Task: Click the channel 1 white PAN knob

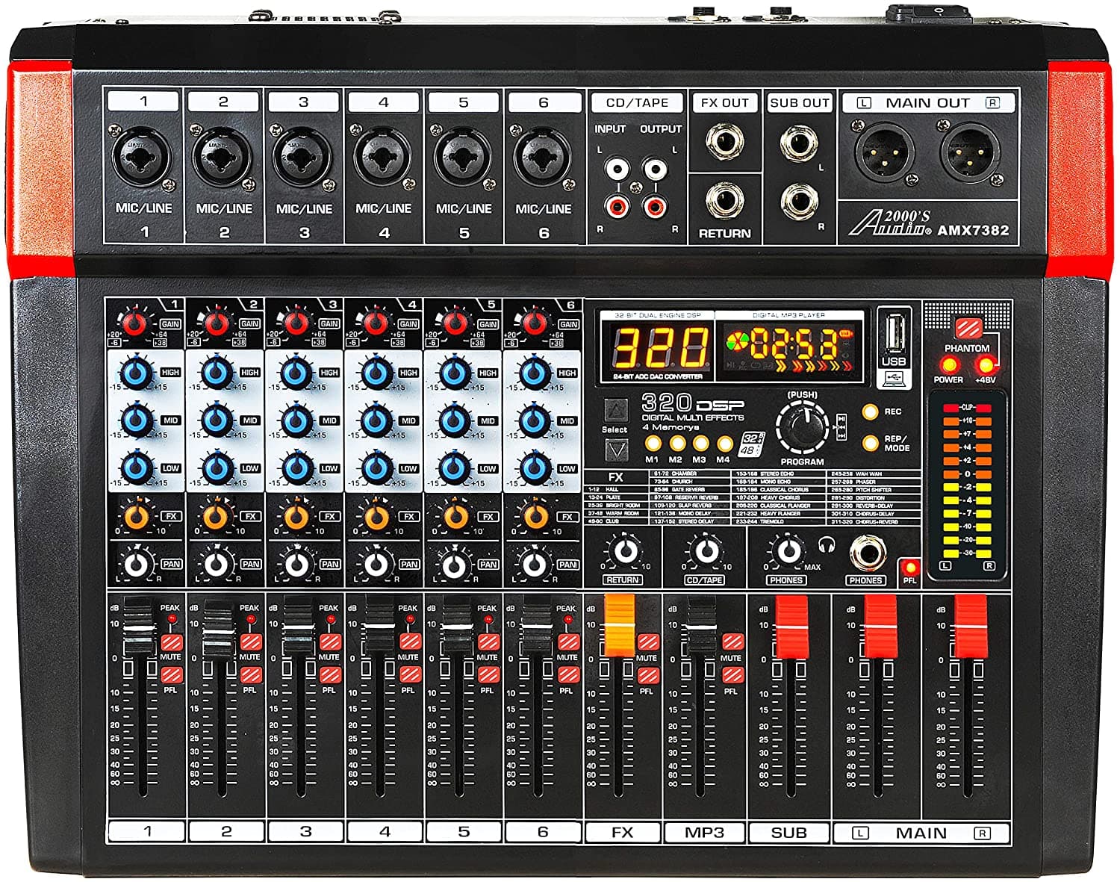Action: 136,565
